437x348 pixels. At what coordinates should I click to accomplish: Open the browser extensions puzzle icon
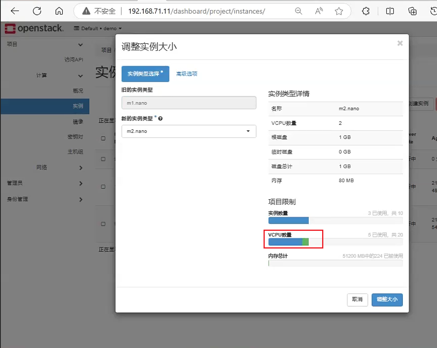pos(366,11)
